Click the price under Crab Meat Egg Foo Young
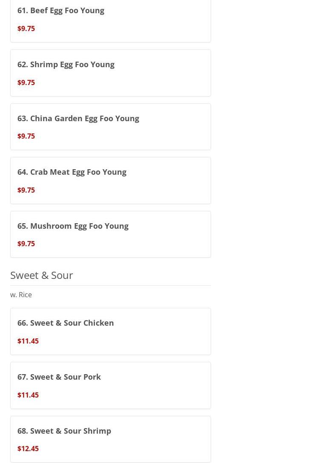The width and height of the screenshot is (334, 463). (26, 190)
